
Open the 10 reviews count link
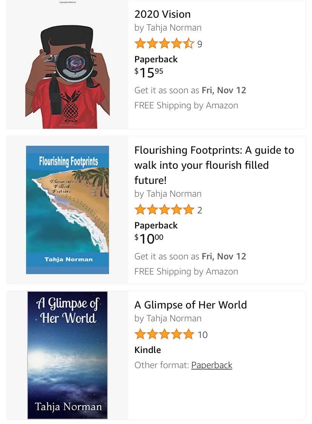203,335
